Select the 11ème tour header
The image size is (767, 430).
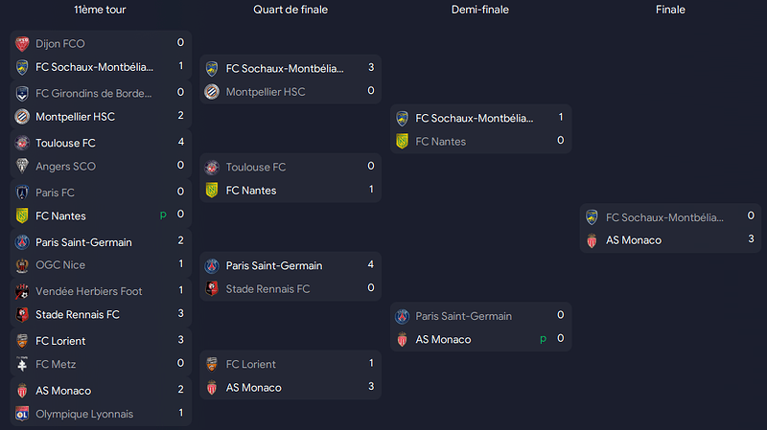click(x=100, y=10)
